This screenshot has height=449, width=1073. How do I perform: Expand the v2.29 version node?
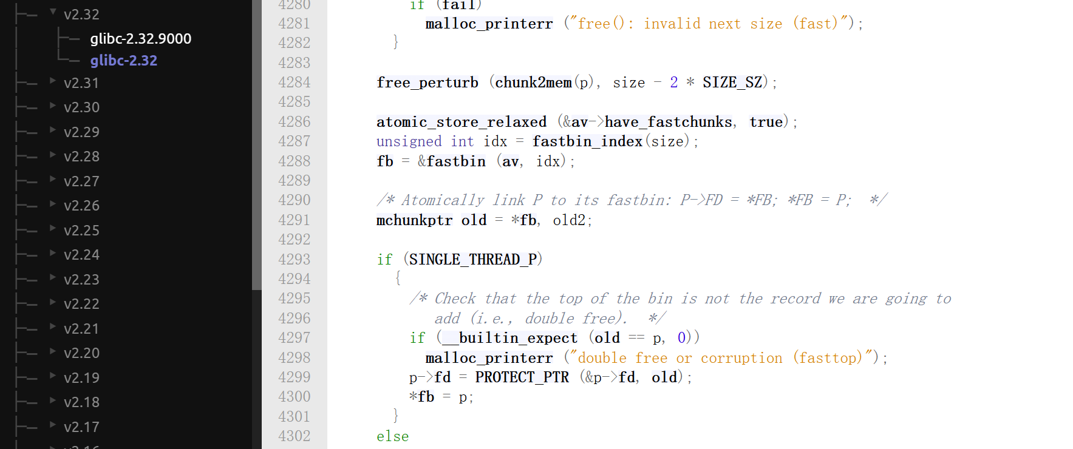coord(53,130)
